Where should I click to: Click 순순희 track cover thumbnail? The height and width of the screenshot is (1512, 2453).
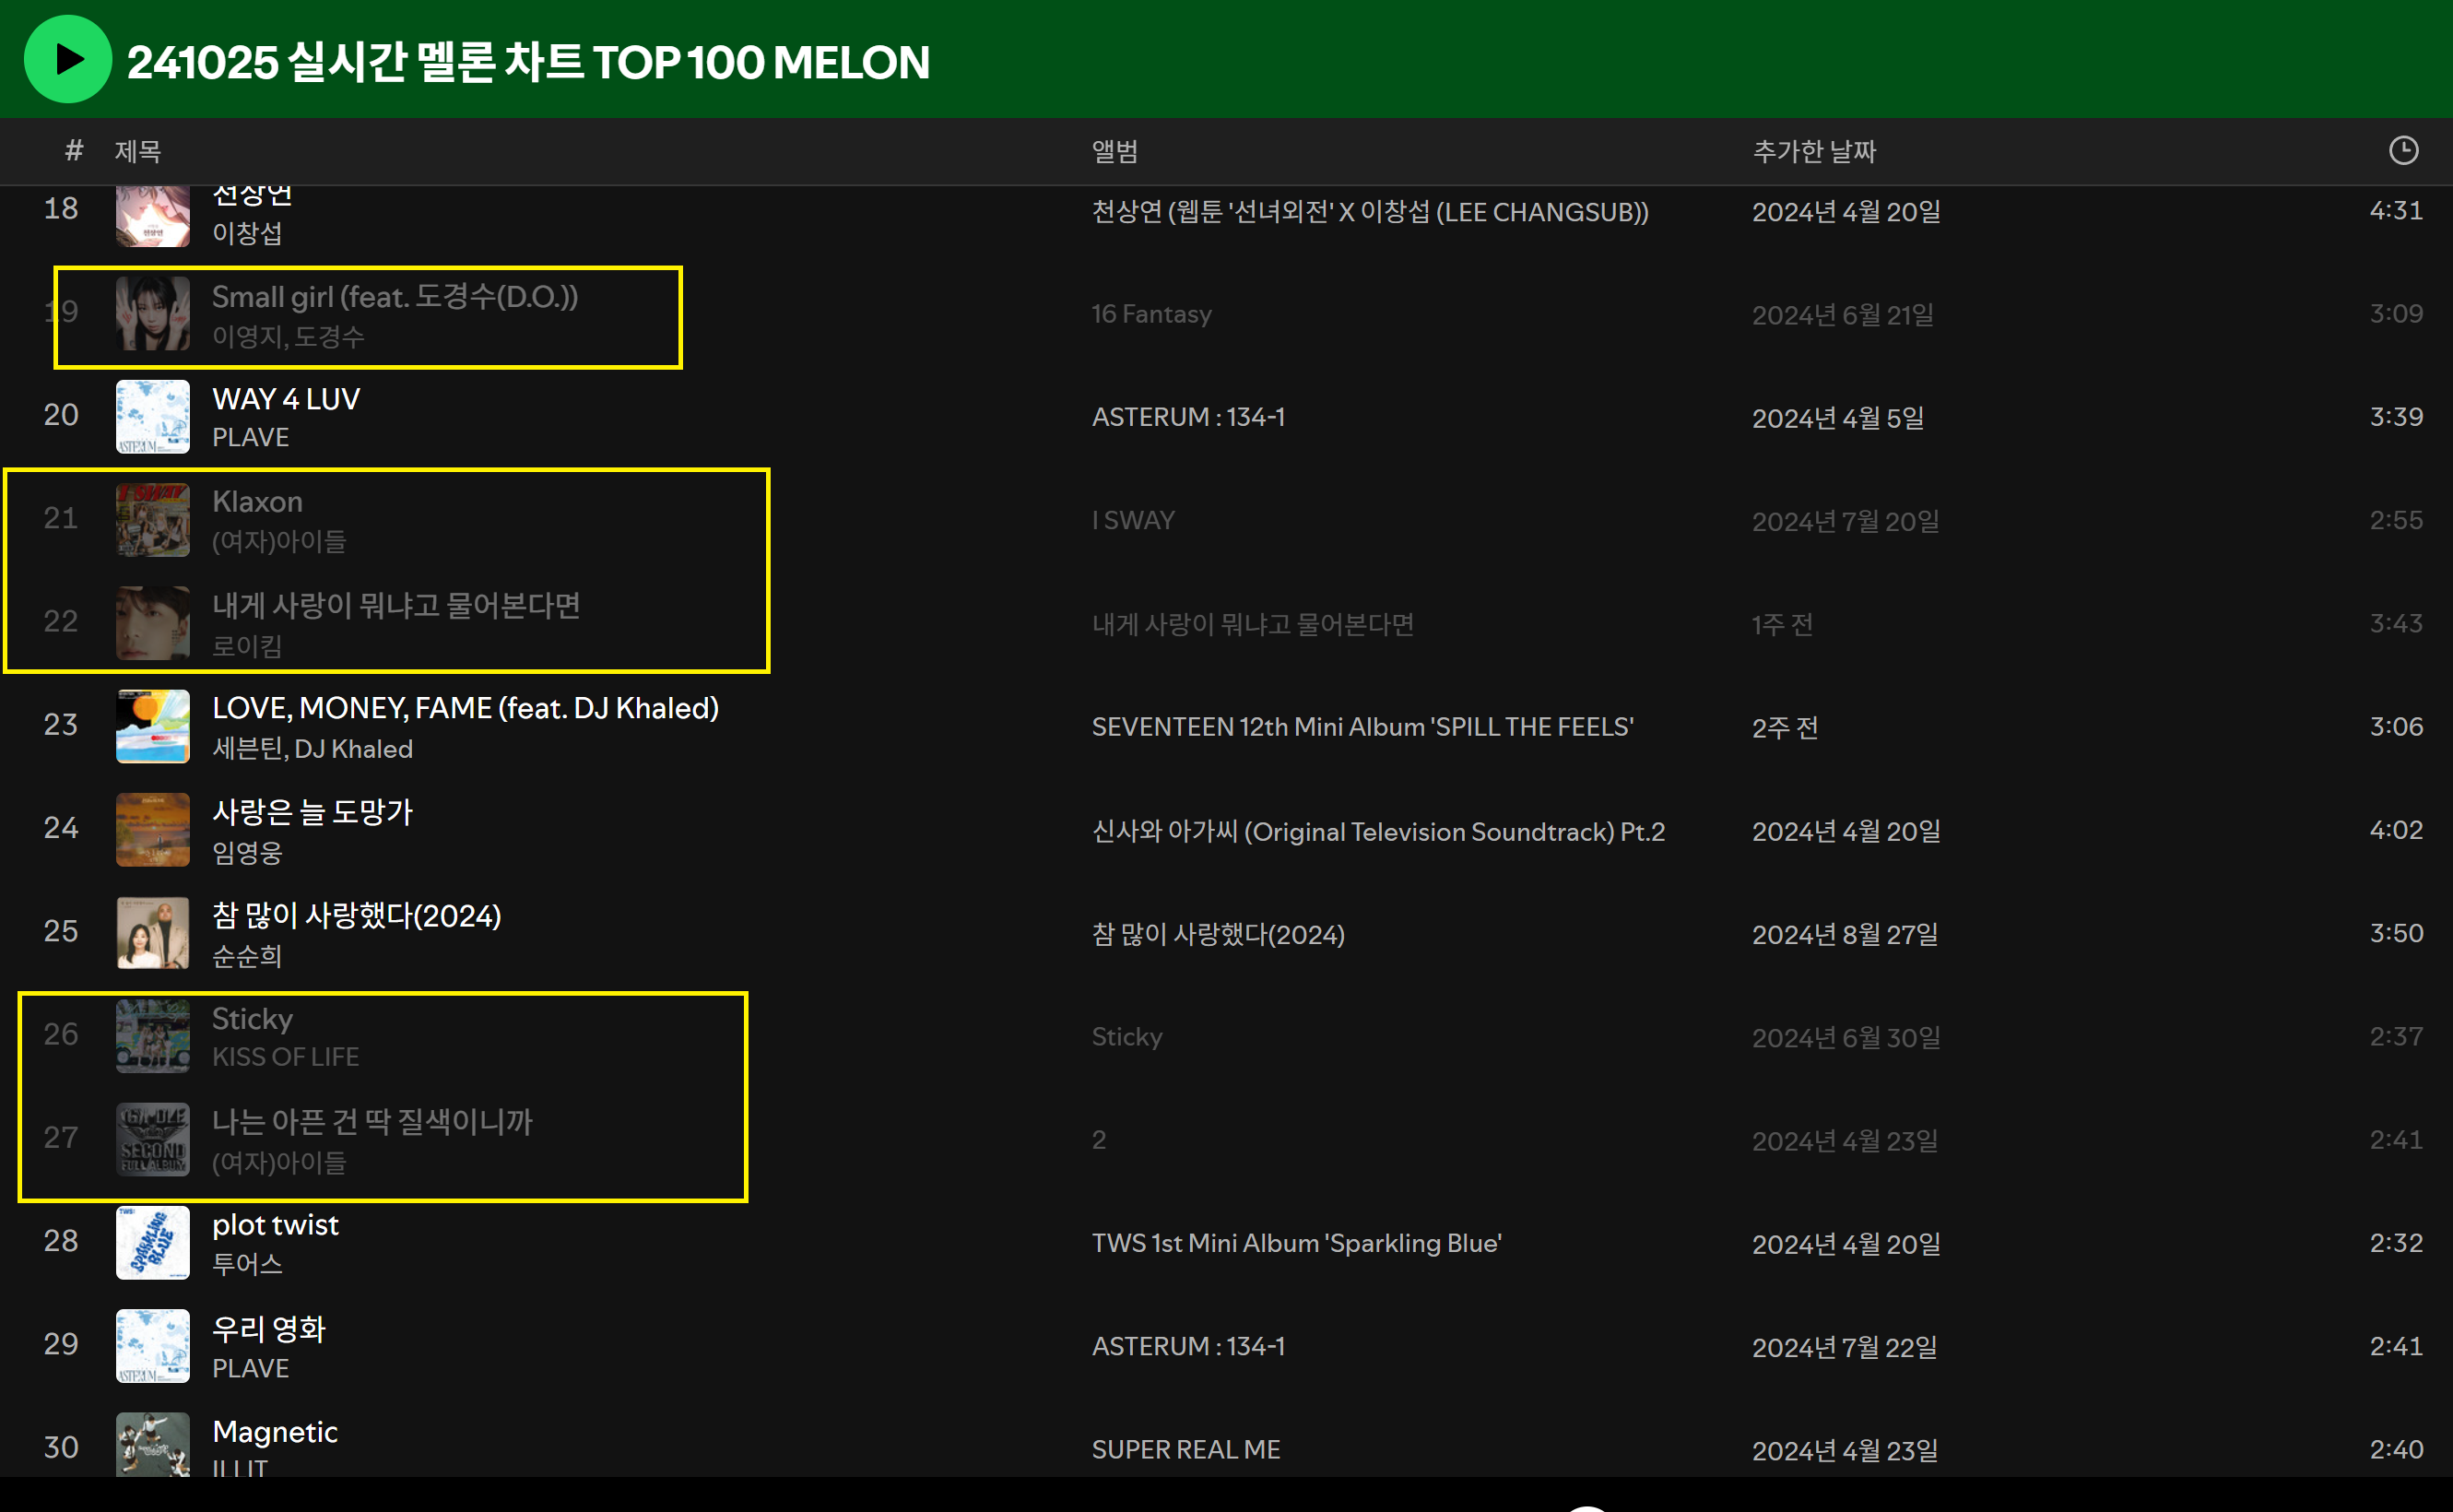(x=153, y=933)
